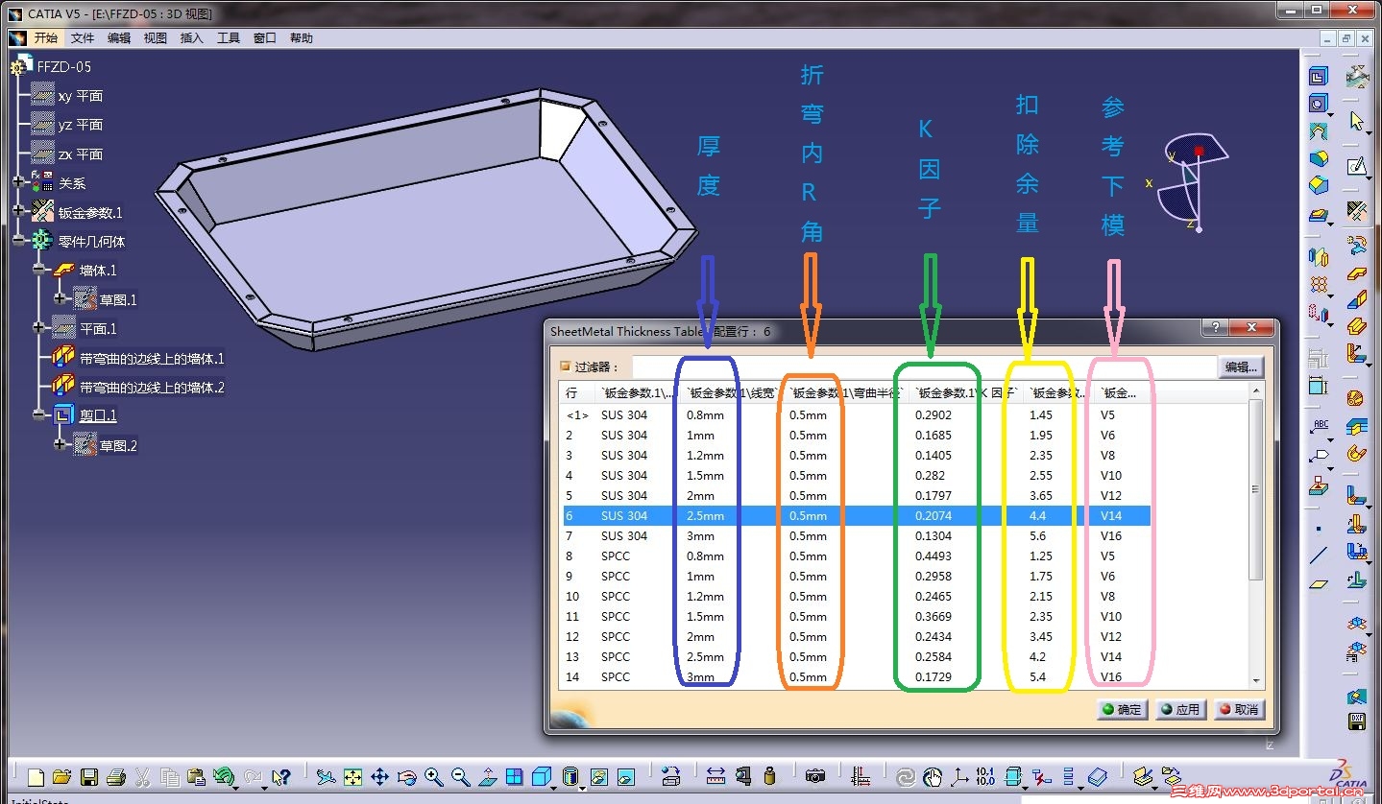Viewport: 1382px width, 804px height.
Task: Click the 行 column header in the table
Action: click(576, 392)
